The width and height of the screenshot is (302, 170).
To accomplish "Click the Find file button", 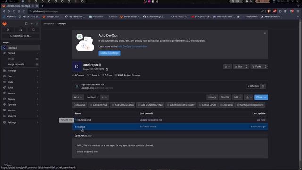I will click(x=225, y=97).
